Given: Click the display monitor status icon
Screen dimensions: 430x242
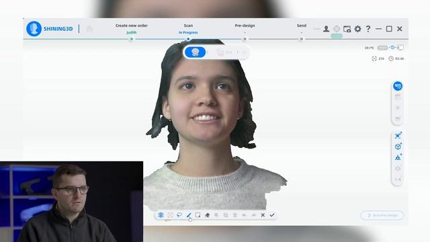Looking at the screenshot, I should pos(400,48).
